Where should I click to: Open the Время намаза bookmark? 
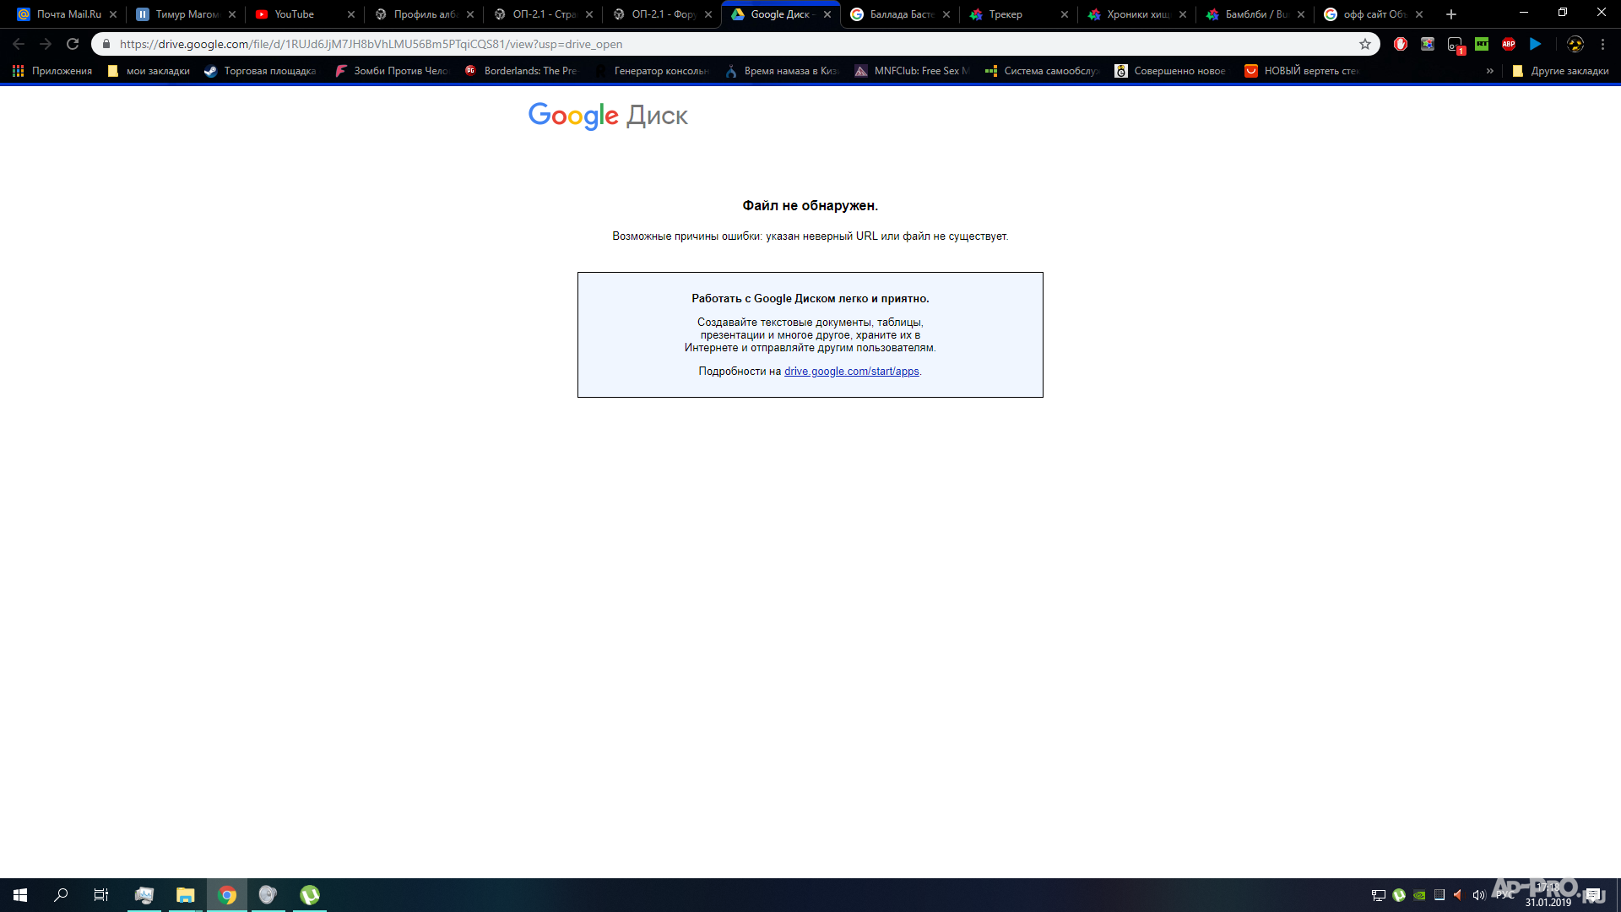pos(781,71)
